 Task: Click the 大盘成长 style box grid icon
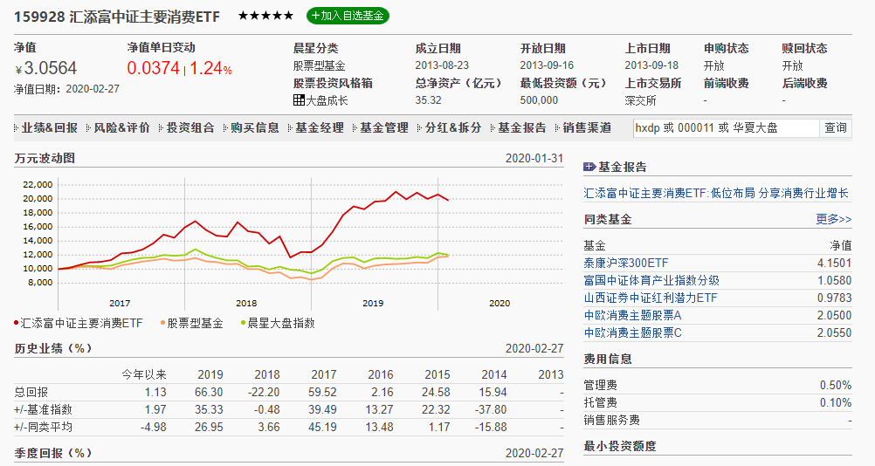299,100
